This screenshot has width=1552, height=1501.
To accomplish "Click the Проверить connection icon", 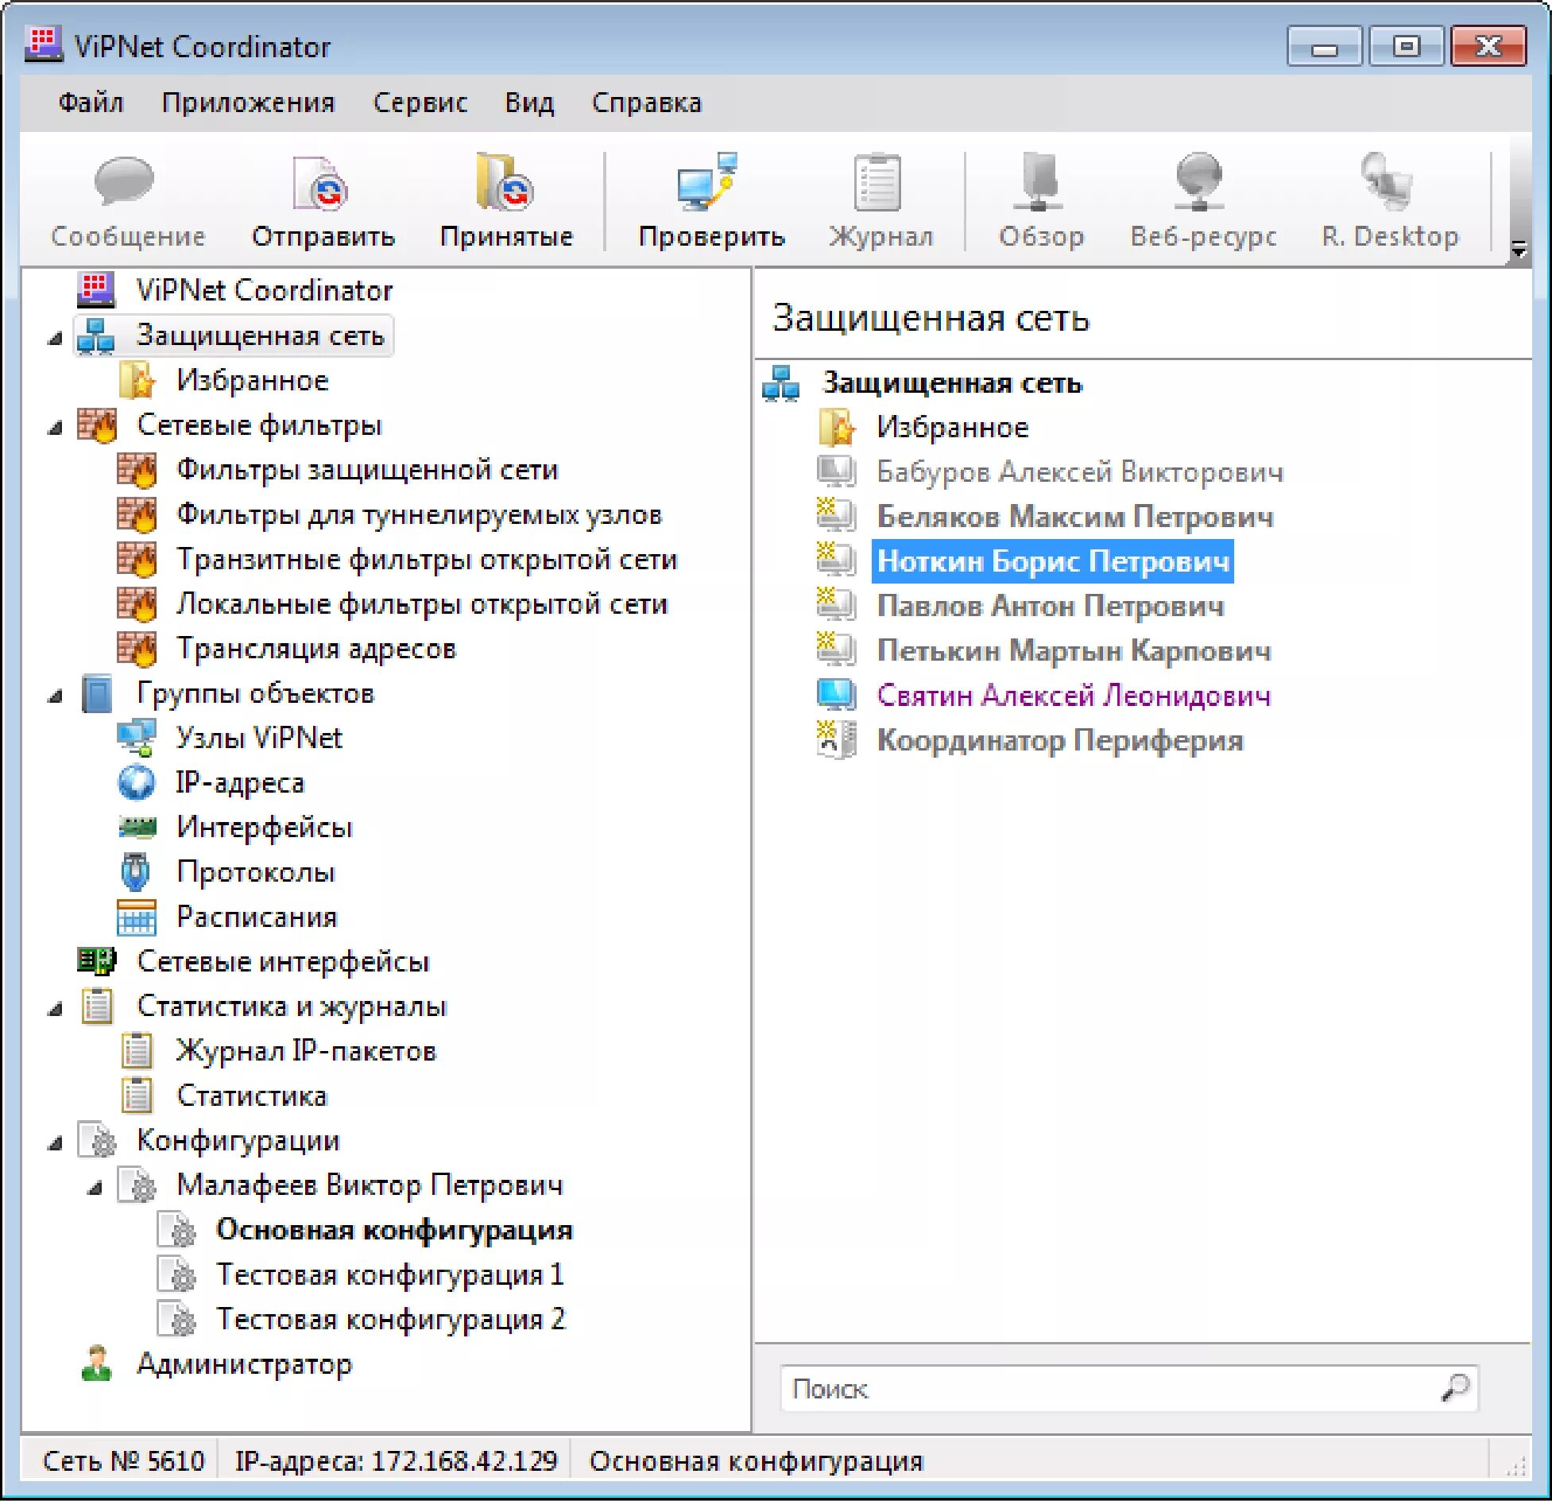I will coord(708,182).
